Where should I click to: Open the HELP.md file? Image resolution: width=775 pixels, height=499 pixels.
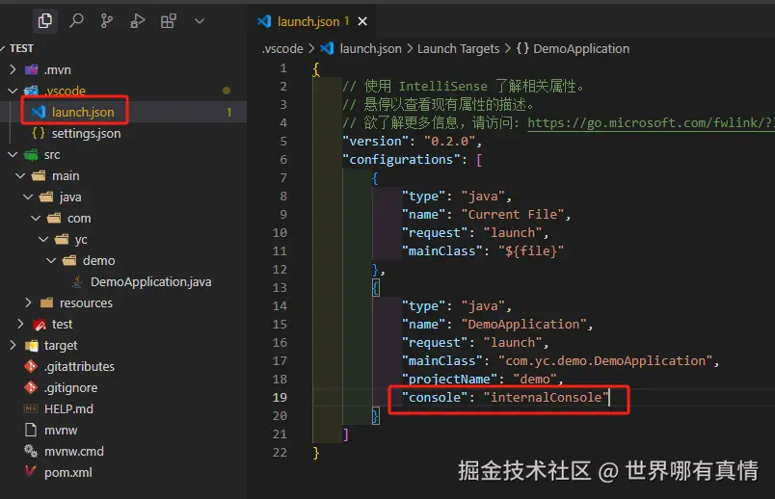(x=68, y=408)
